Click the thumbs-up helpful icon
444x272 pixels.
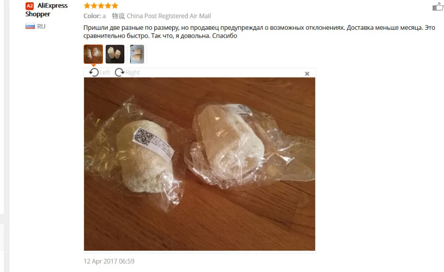pos(438,6)
